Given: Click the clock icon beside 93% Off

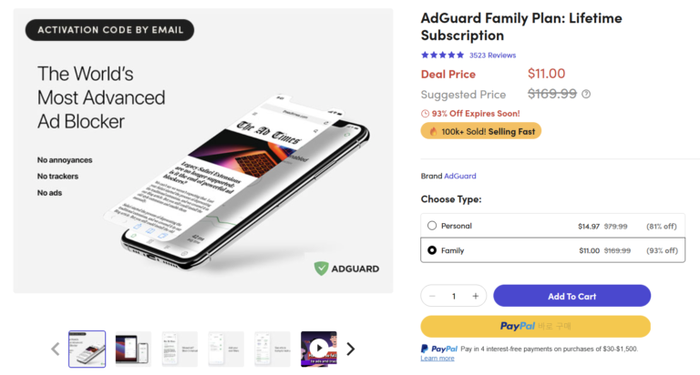Looking at the screenshot, I should (x=425, y=113).
